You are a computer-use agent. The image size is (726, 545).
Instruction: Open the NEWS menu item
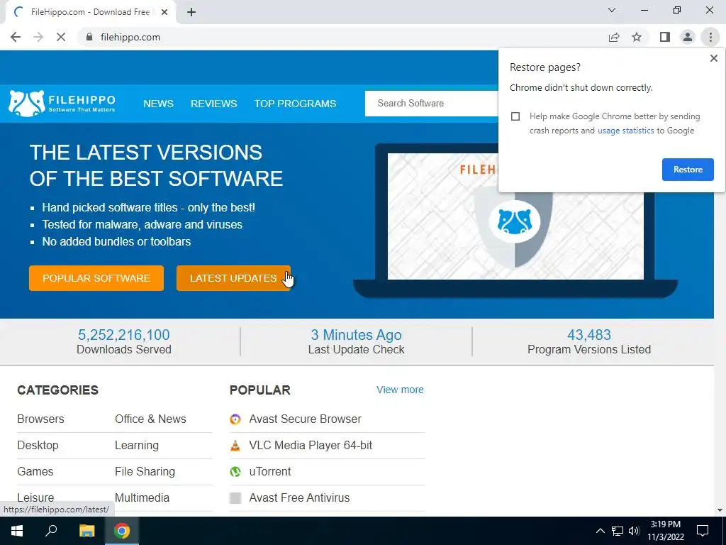158,104
